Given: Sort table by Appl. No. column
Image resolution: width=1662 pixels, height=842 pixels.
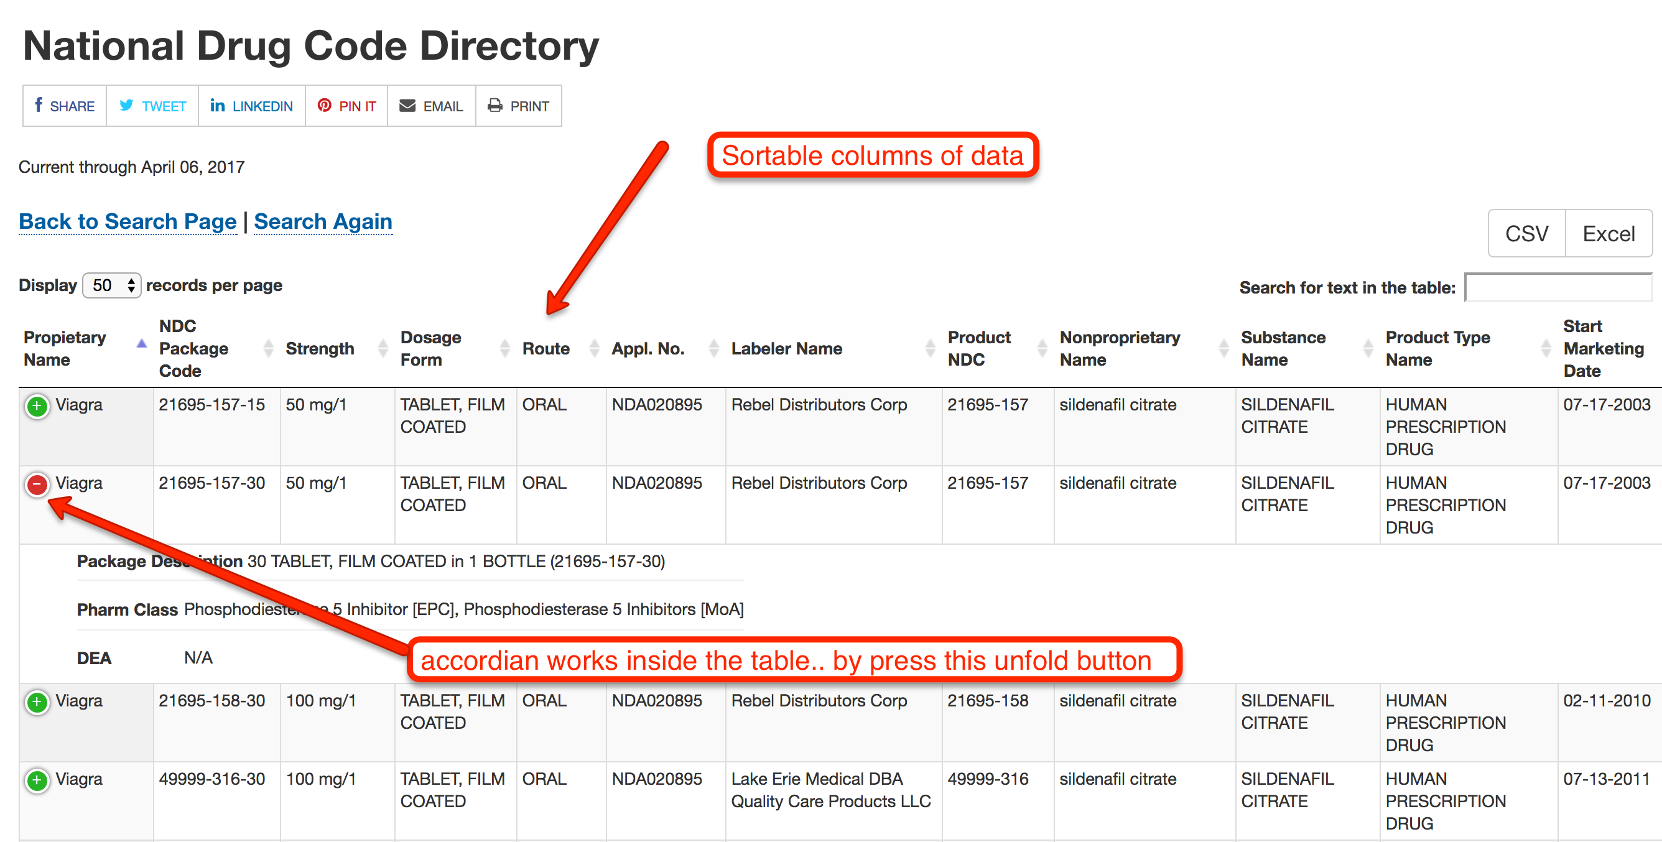Looking at the screenshot, I should [x=665, y=348].
